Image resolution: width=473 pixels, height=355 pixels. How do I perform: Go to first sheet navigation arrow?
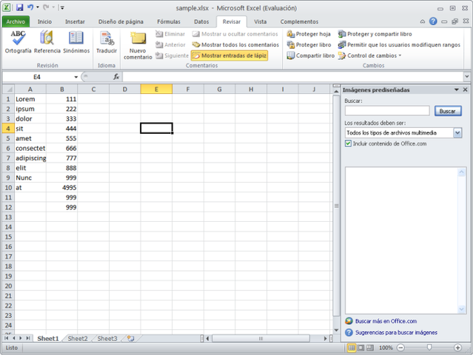coord(7,338)
